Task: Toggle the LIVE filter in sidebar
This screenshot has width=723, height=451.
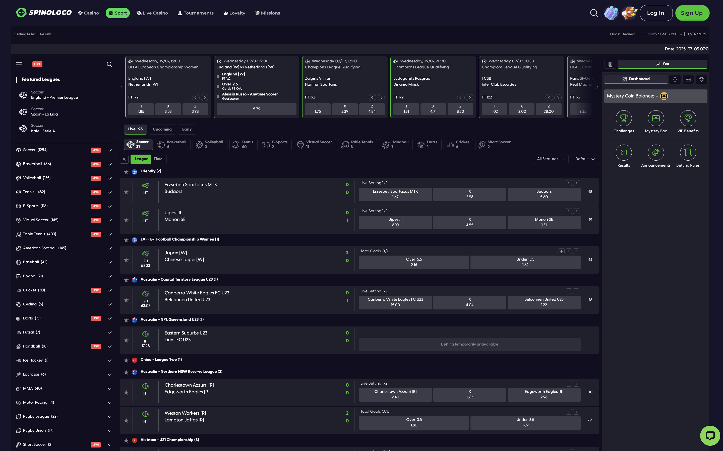Action: tap(37, 64)
